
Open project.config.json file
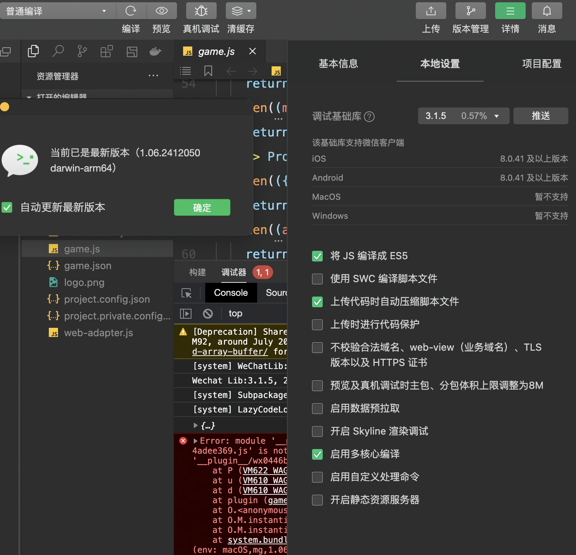pyautogui.click(x=97, y=299)
